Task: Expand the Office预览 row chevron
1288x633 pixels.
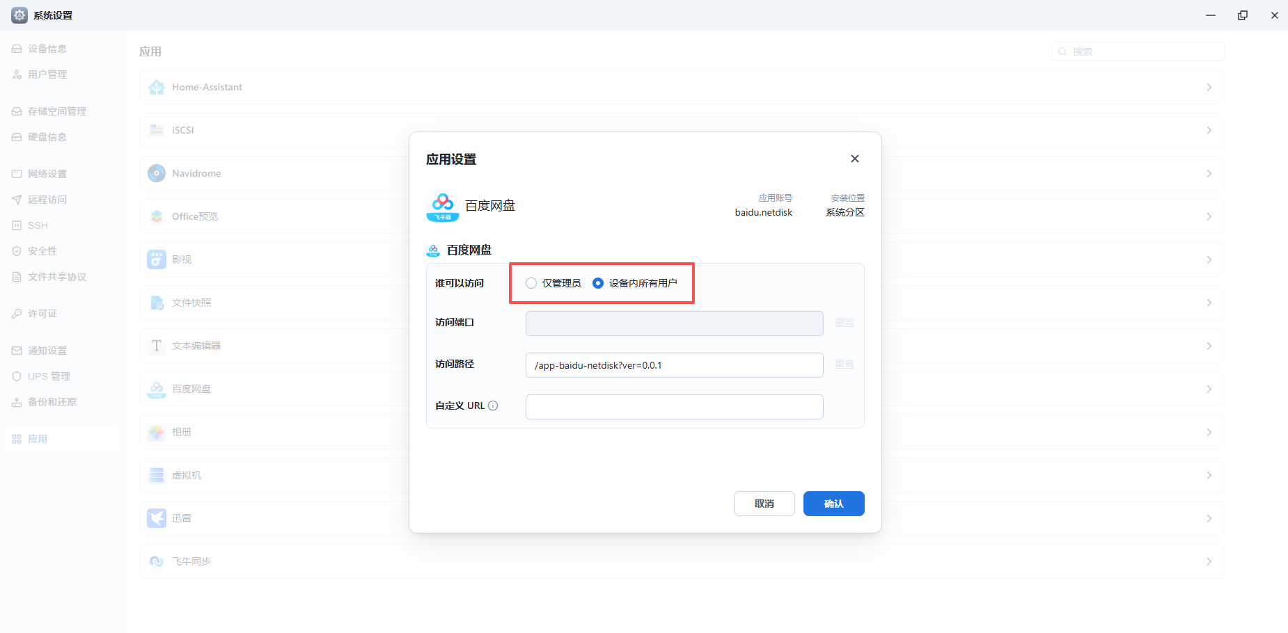Action: 1209,216
